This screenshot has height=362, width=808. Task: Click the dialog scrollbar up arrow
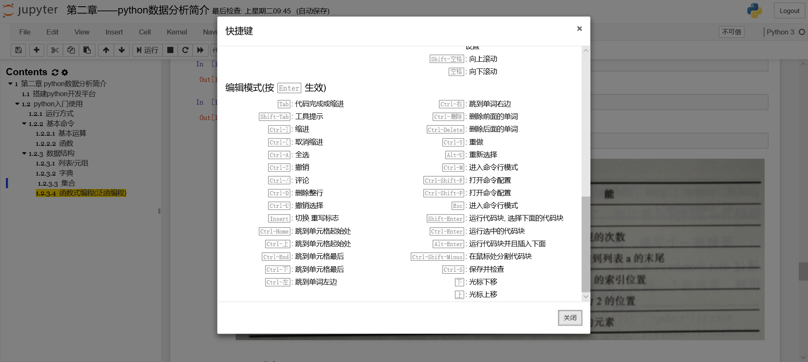click(586, 50)
